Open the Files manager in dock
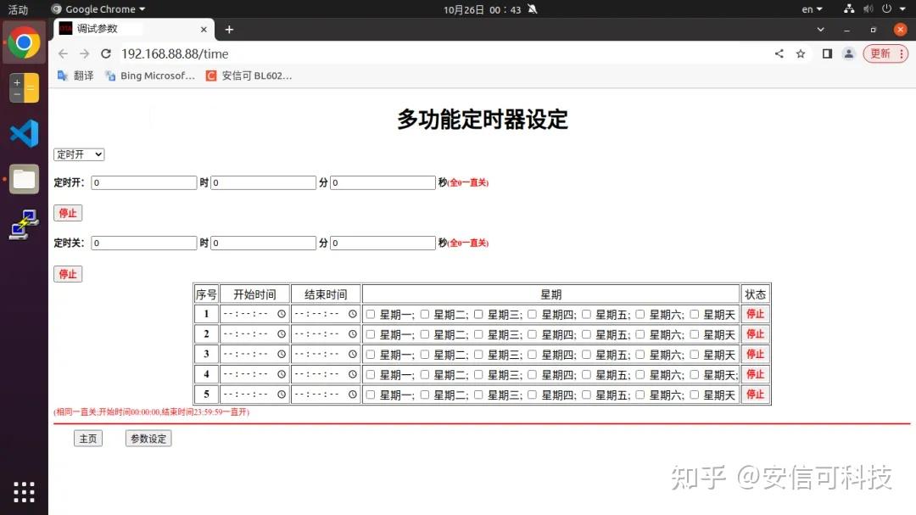 tap(24, 179)
